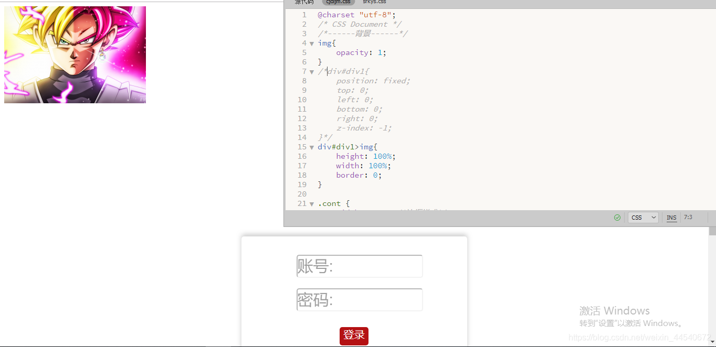Open the CSS language dropdown
The height and width of the screenshot is (347, 716).
pyautogui.click(x=643, y=218)
